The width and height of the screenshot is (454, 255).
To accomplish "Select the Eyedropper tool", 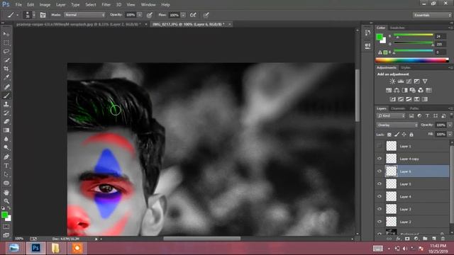I will (6, 77).
